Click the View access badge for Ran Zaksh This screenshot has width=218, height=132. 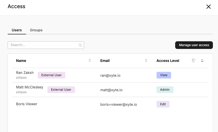(164, 75)
